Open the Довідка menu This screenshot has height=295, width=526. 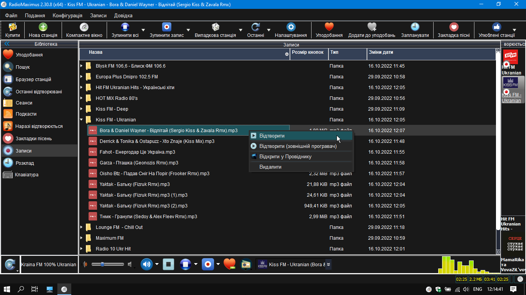[123, 15]
